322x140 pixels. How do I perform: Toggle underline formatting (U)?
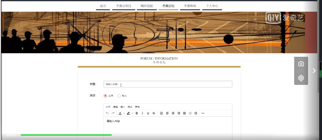(x=148, y=113)
